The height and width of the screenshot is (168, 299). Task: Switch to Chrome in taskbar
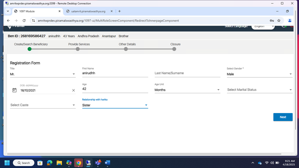79,163
